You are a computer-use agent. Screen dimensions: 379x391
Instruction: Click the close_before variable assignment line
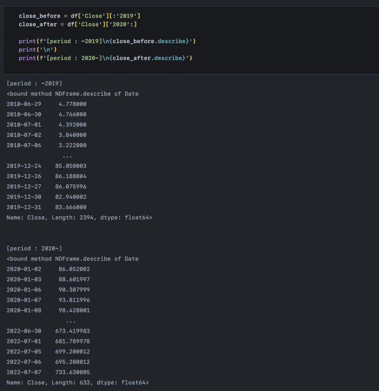(x=79, y=16)
